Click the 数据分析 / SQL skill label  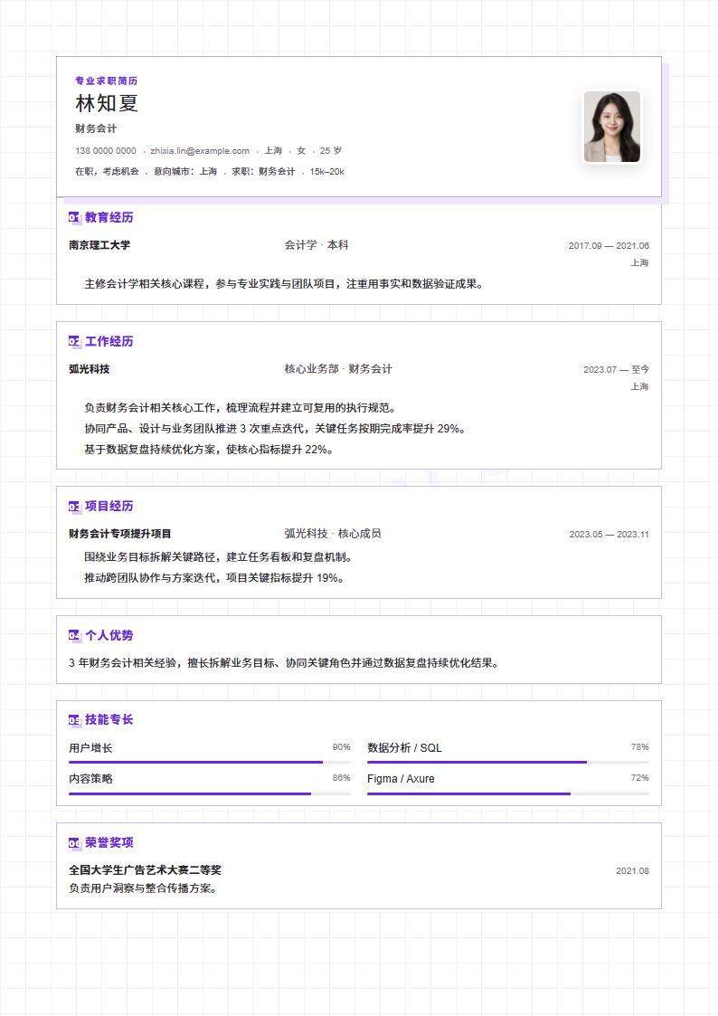[404, 747]
